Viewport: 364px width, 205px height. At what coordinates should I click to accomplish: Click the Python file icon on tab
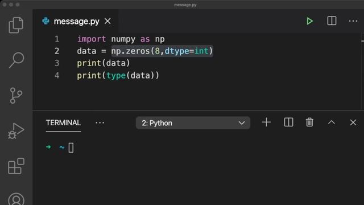coord(45,21)
